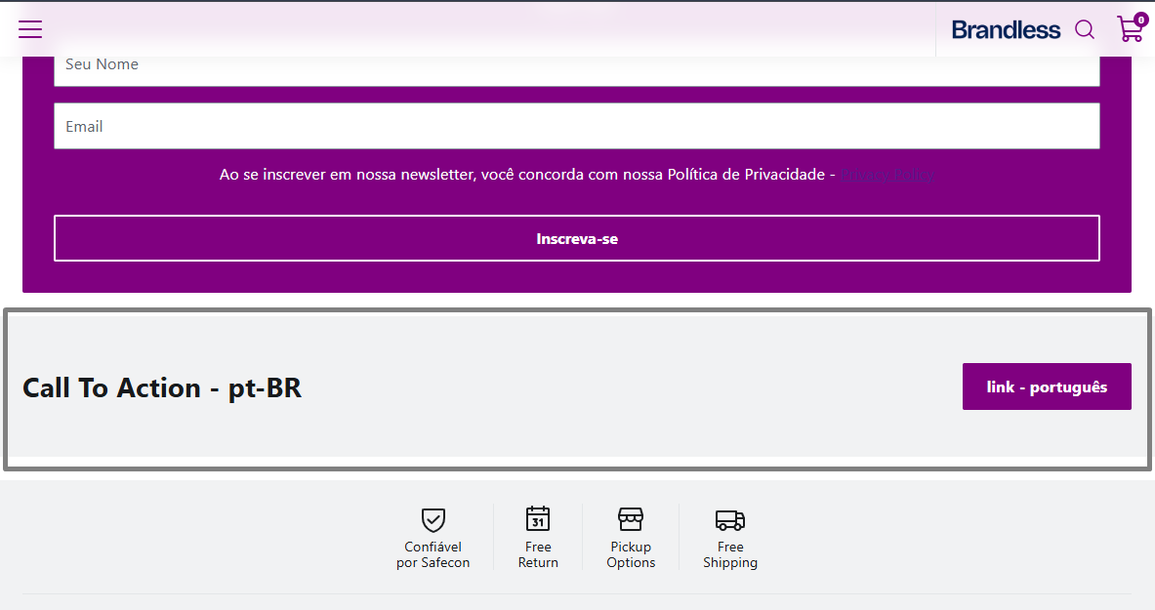This screenshot has width=1155, height=610.
Task: Click the Inscreva-se subscribe button
Action: click(577, 238)
